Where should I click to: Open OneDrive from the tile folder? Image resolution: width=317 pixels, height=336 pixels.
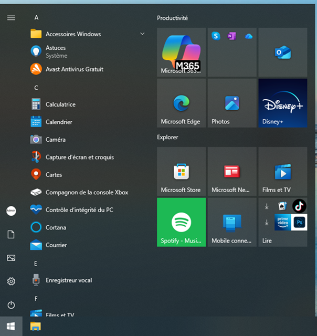click(x=248, y=36)
